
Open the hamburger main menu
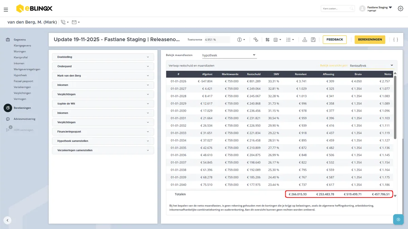[6, 9]
